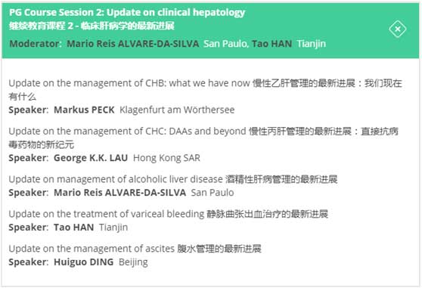Image resolution: width=422 pixels, height=288 pixels.
Task: Open the CHB management update talk
Action: pyautogui.click(x=205, y=89)
